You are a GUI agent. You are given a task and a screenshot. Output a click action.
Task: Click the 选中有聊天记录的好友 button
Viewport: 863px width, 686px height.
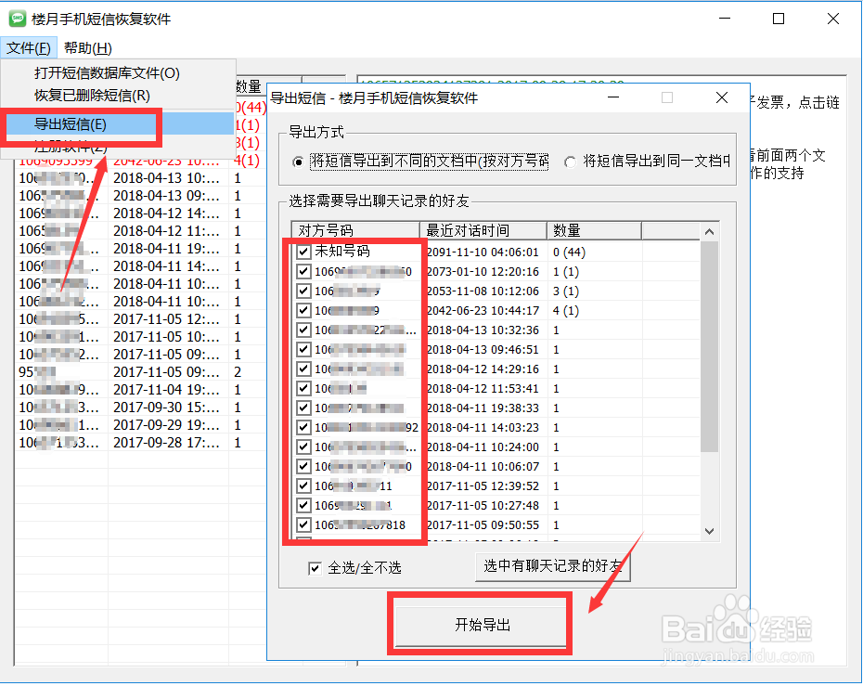[x=552, y=566]
